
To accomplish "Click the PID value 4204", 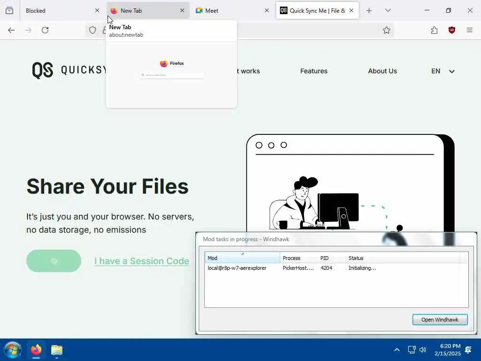I will (x=326, y=268).
